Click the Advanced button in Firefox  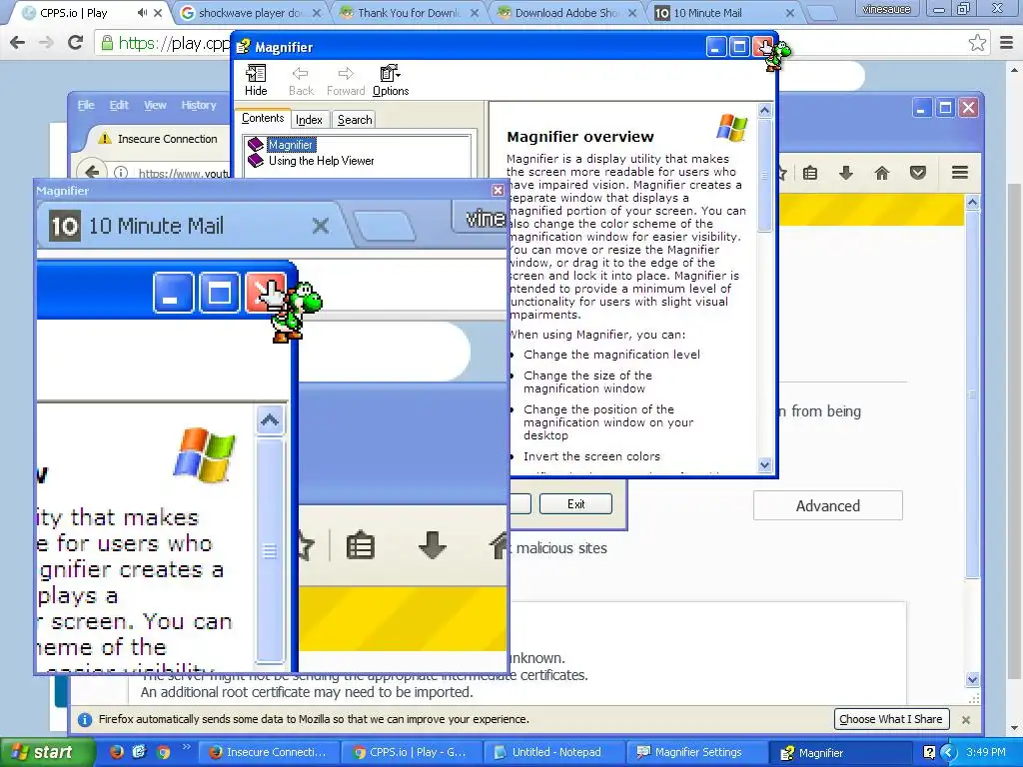pos(828,505)
